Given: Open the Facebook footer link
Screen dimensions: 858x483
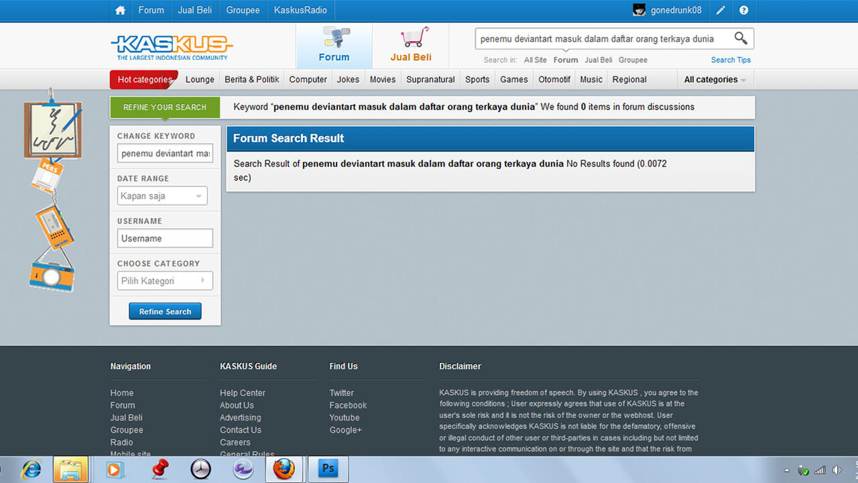Looking at the screenshot, I should tap(348, 405).
